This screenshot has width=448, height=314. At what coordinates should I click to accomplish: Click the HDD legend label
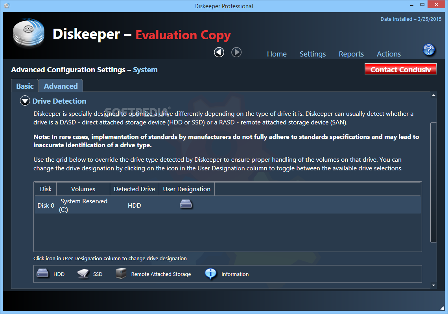click(59, 274)
